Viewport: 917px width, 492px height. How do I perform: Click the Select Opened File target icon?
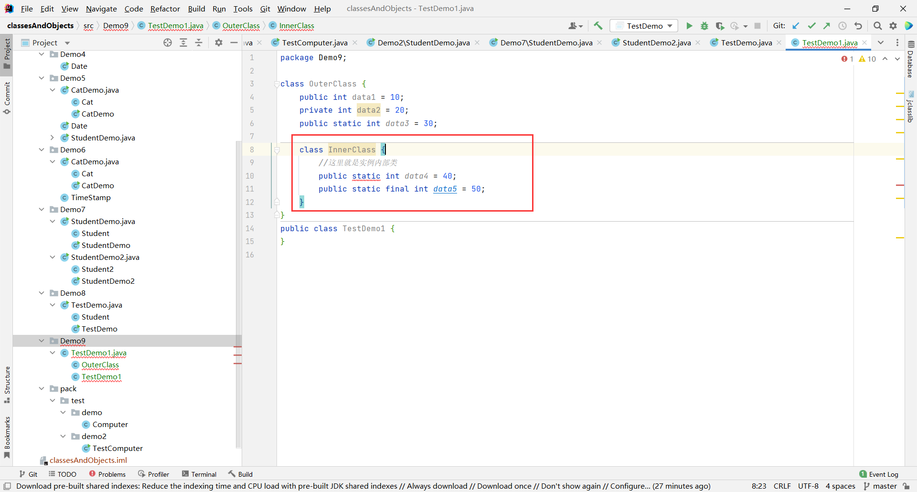(168, 43)
